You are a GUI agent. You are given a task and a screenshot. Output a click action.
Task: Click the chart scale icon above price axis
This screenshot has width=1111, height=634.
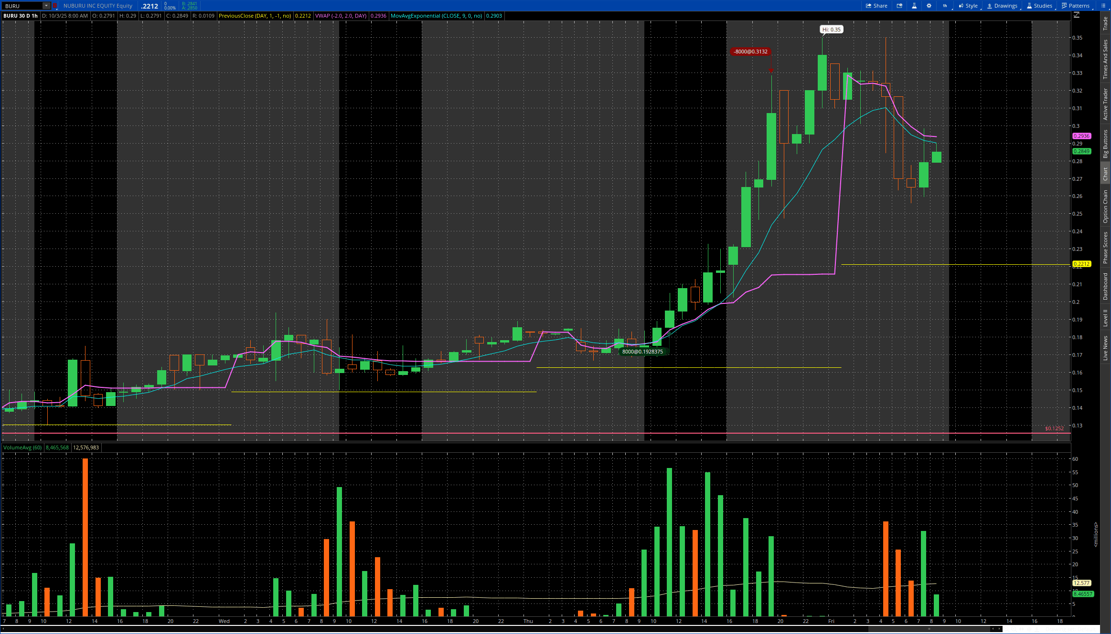(1077, 15)
